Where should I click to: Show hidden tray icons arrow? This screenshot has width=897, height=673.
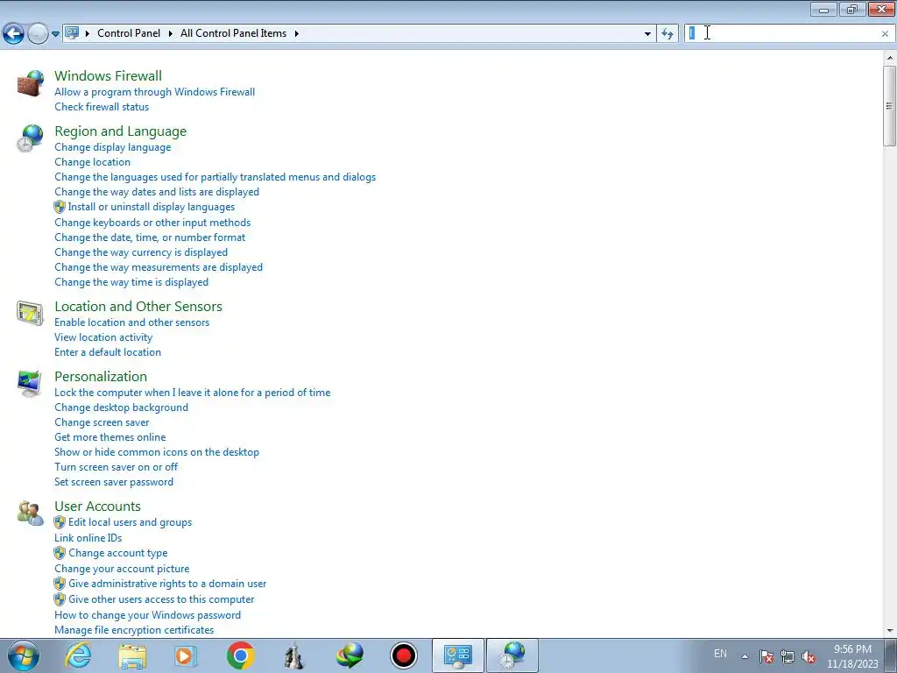[x=745, y=656]
